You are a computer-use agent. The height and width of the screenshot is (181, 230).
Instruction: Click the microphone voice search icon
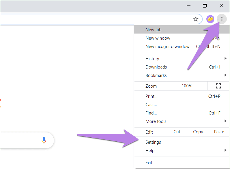(x=44, y=140)
